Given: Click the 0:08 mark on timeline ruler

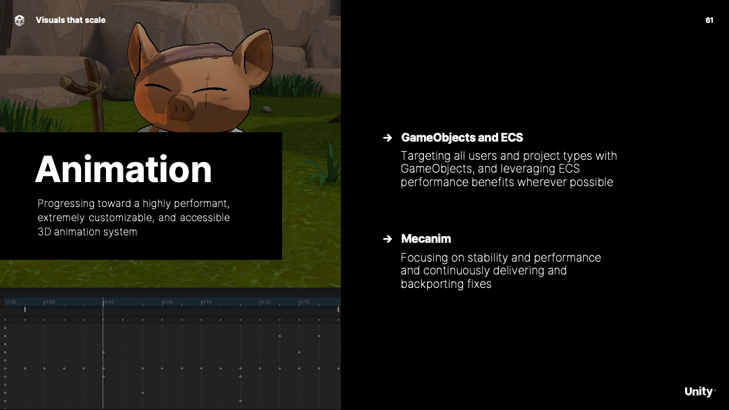Looking at the screenshot, I should [x=168, y=302].
